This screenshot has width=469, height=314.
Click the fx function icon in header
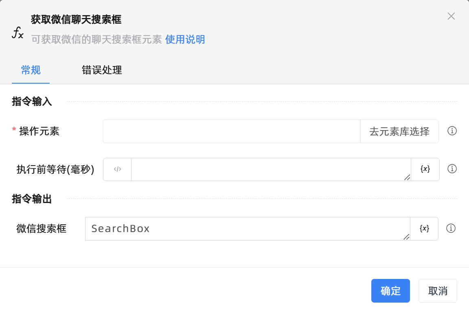coord(18,32)
